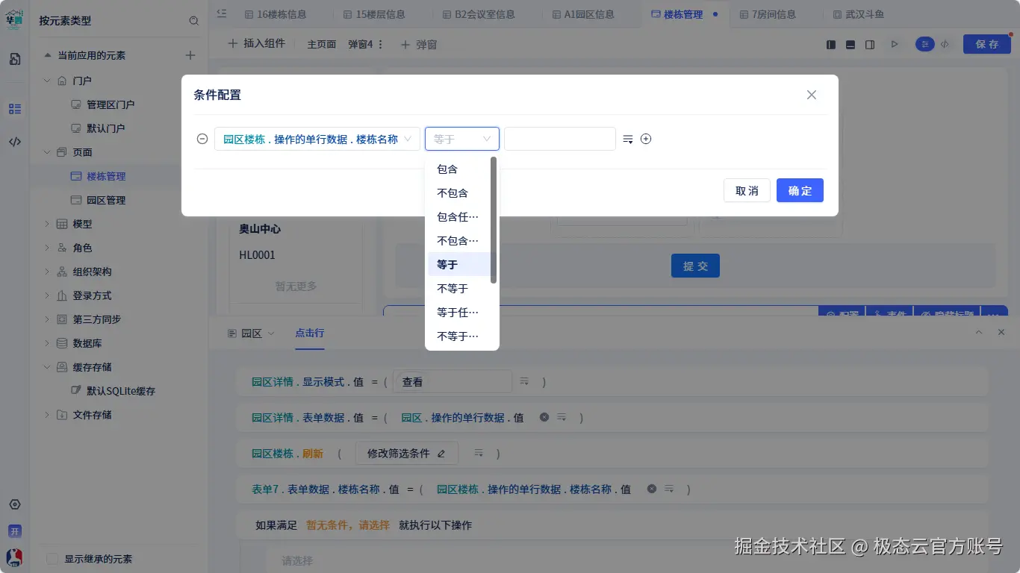Viewport: 1020px width, 573px height.
Task: Open the element tree icon in left rail
Action: point(15,109)
